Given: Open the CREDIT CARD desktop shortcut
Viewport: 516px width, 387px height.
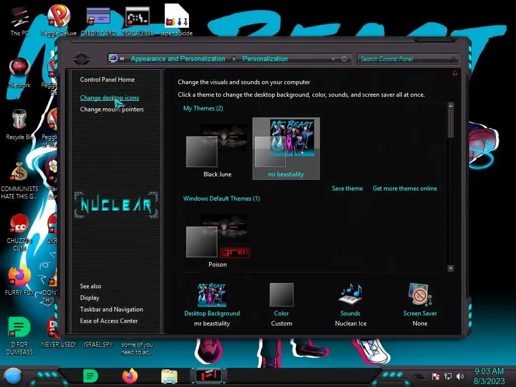Looking at the screenshot, I should (98, 21).
